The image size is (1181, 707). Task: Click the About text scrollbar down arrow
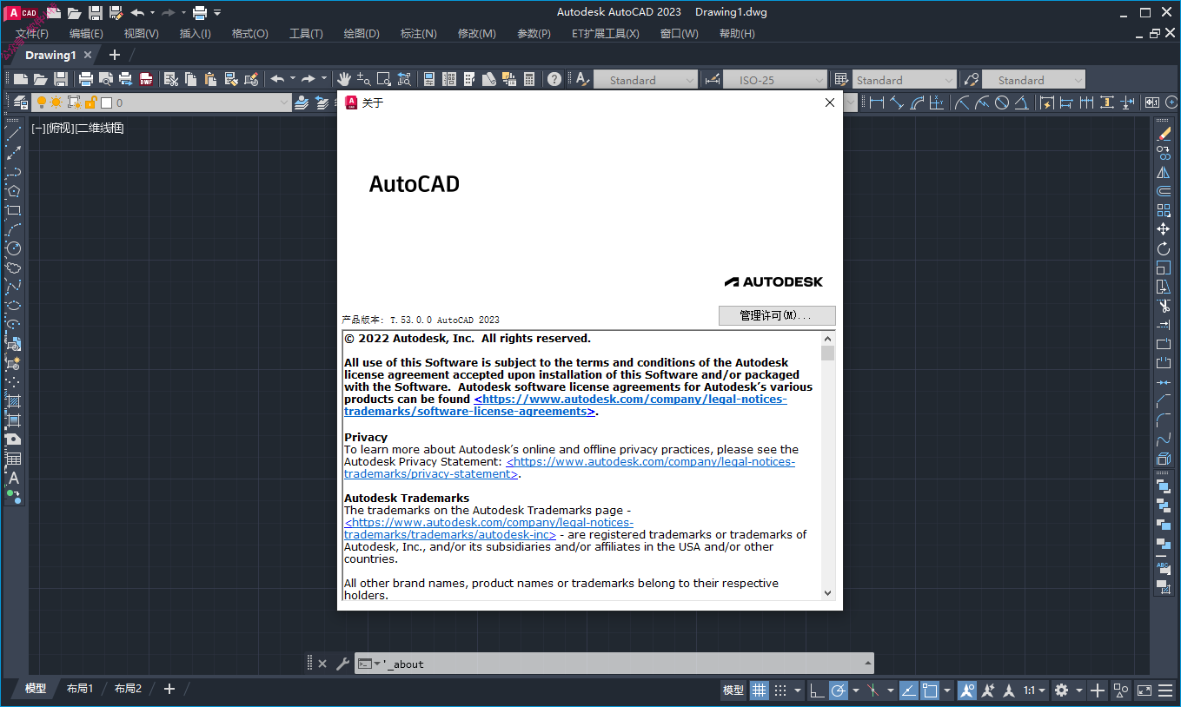pos(827,592)
